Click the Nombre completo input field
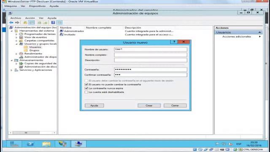Image resolution: width=270 pixels, height=152 pixels. click(151, 55)
